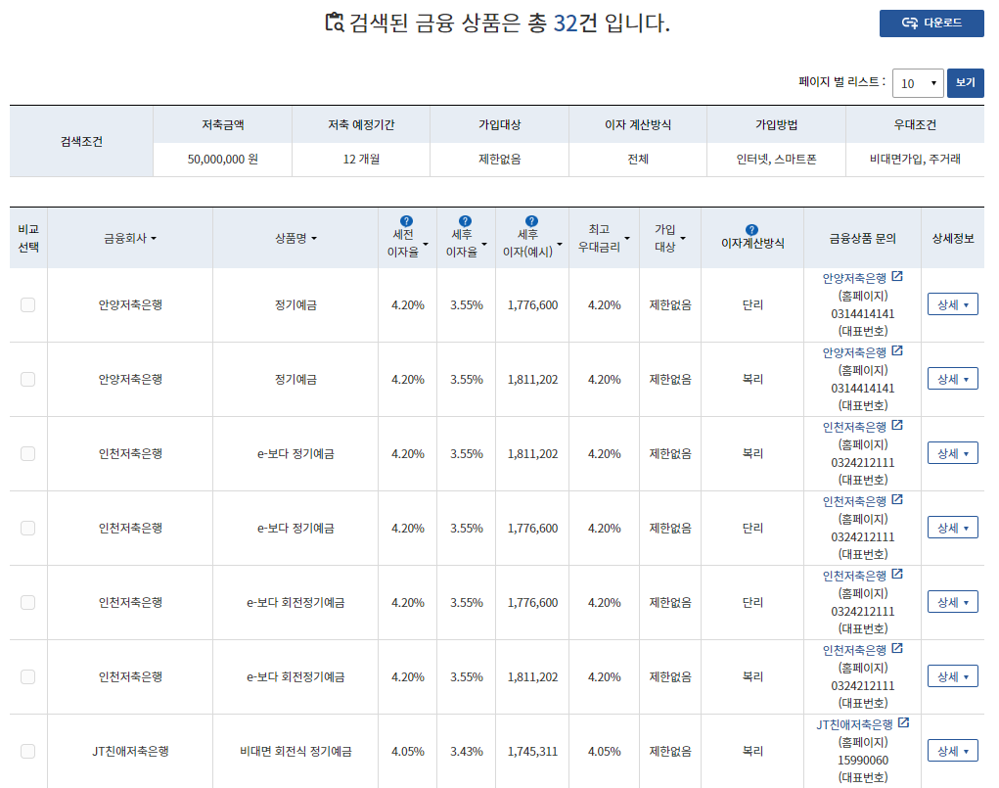
Task: Check comparison box for first 안양저축은행 정기예금
Action: tap(27, 303)
